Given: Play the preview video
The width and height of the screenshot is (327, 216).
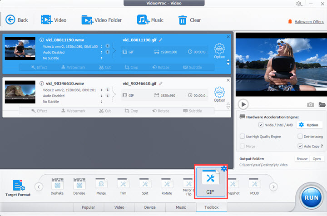Looking at the screenshot, I should (x=243, y=104).
